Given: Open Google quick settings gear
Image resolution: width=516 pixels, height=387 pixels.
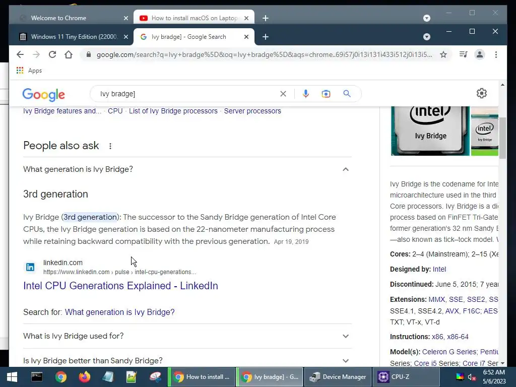Looking at the screenshot, I should [x=481, y=93].
